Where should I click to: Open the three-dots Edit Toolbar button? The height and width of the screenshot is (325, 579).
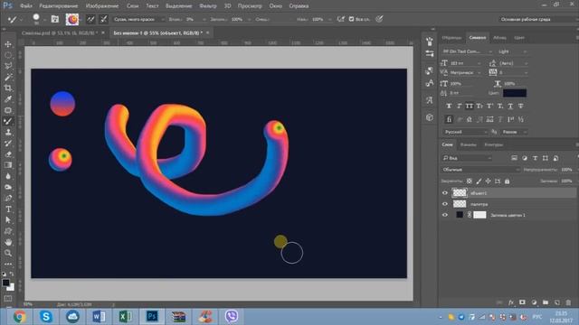pyautogui.click(x=8, y=265)
